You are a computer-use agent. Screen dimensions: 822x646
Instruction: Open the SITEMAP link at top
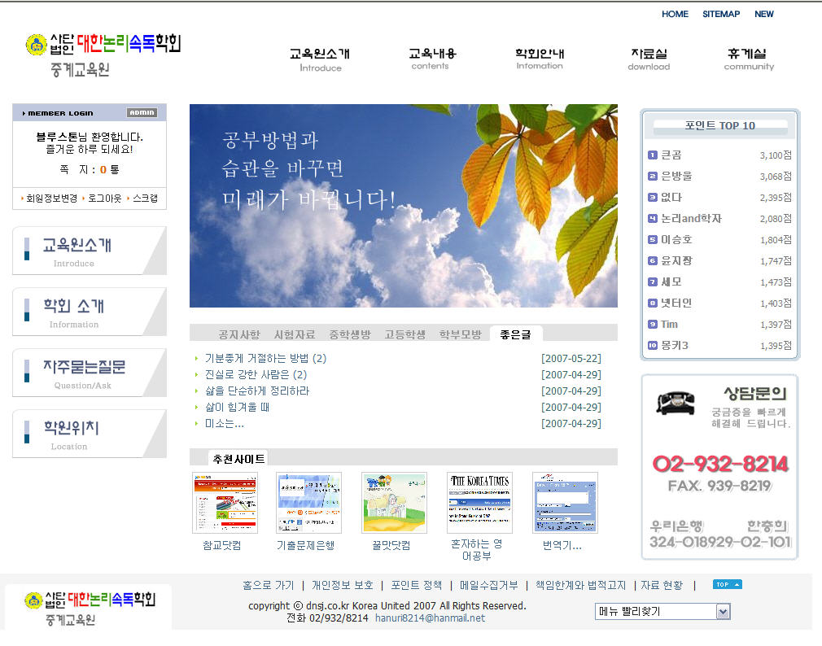[x=721, y=14]
